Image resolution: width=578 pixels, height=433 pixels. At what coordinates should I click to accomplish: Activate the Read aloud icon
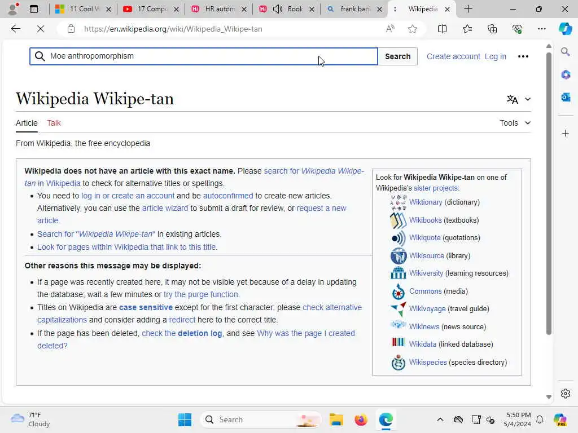point(390,29)
